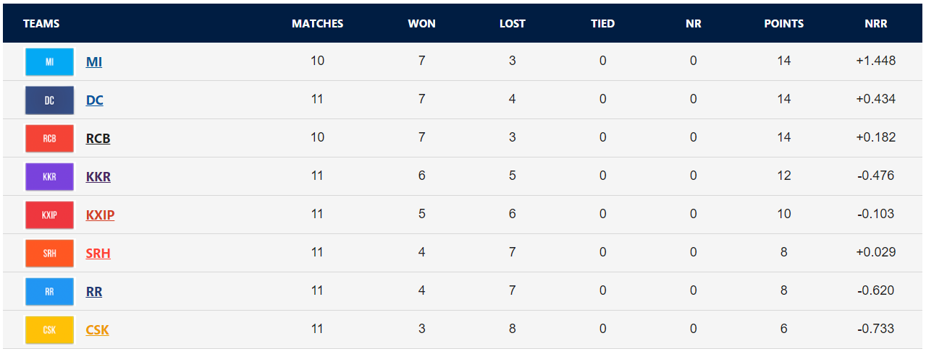This screenshot has height=354, width=926.
Task: Open the MI team link
Action: 94,62
